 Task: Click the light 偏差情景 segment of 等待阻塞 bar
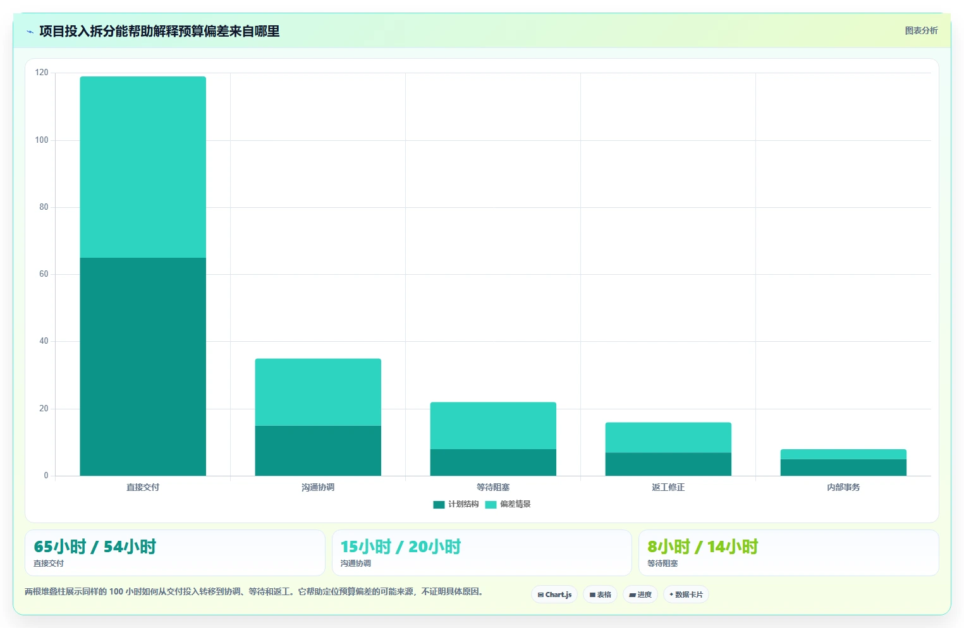pyautogui.click(x=493, y=426)
